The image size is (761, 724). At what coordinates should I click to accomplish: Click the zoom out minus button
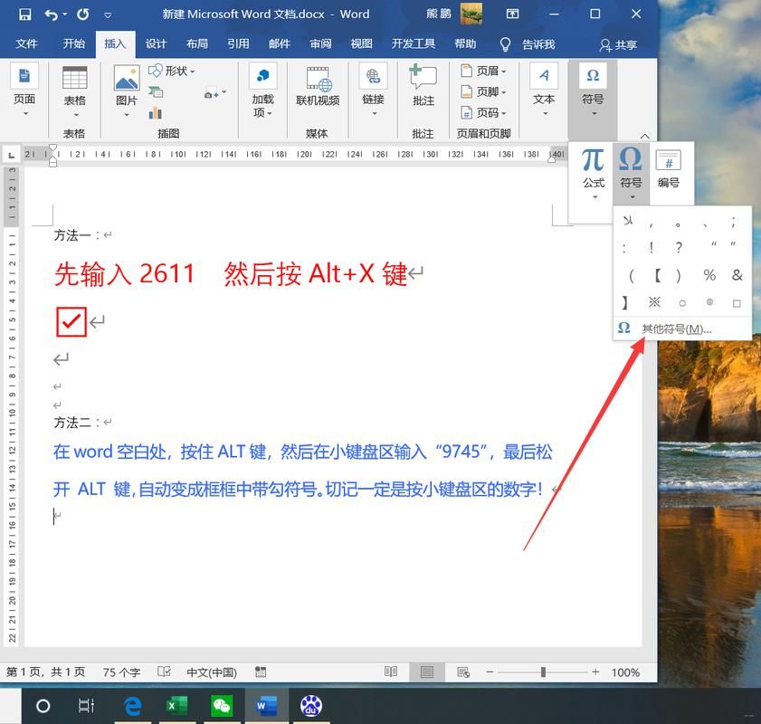point(490,672)
